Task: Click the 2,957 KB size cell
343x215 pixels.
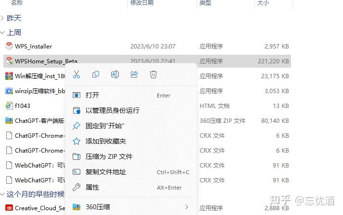Action: tap(277, 47)
